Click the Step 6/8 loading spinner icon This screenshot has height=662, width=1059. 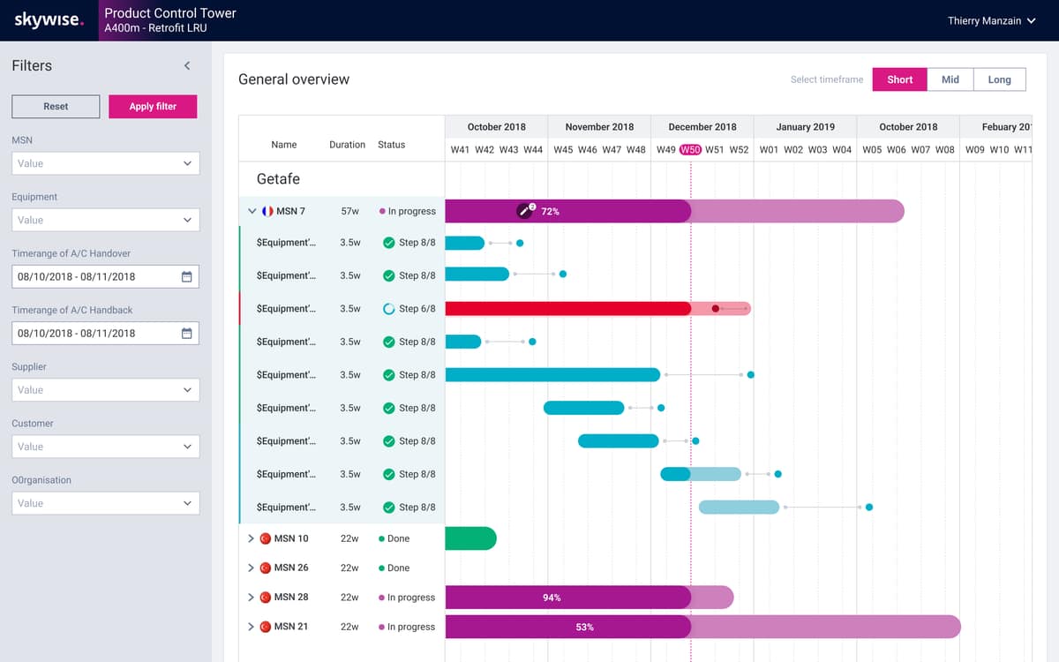click(x=389, y=309)
